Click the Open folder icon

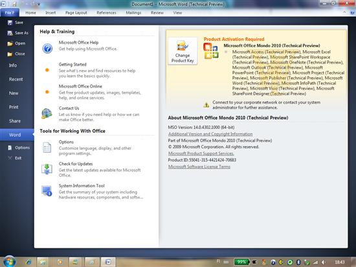(x=10, y=43)
